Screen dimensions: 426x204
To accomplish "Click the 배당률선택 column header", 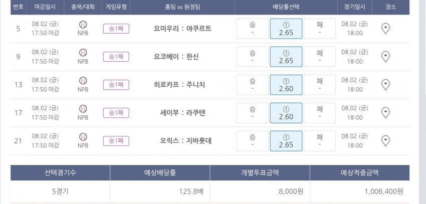I will [x=286, y=7].
